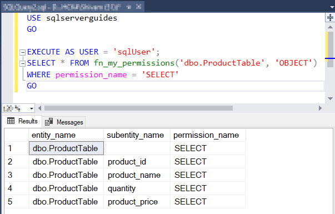Open the Messages tab
The height and width of the screenshot is (214, 335).
pos(64,122)
